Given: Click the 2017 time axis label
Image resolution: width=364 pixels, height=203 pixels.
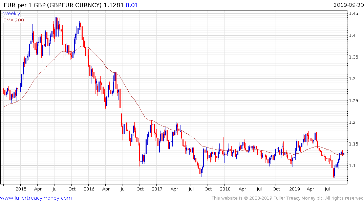Looking at the screenshot, I should pyautogui.click(x=157, y=189).
